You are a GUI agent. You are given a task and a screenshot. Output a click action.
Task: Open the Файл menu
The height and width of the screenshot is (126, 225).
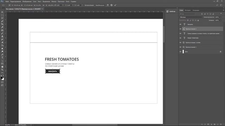point(7,1)
